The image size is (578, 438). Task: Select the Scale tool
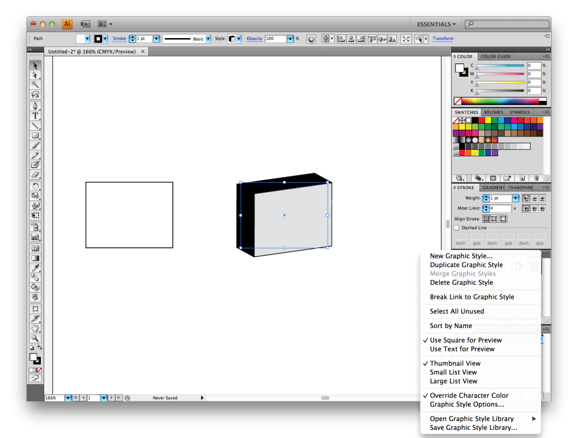[x=35, y=195]
